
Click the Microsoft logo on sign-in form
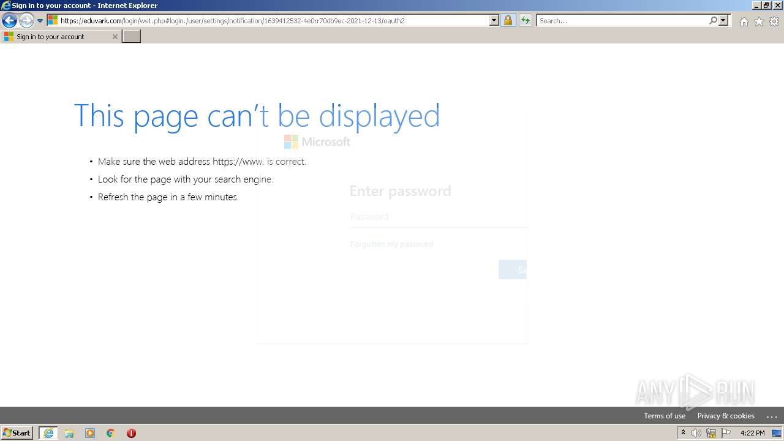tap(317, 141)
